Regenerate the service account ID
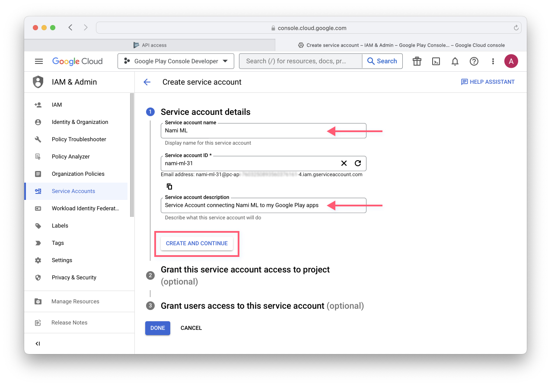The height and width of the screenshot is (386, 551). coord(358,163)
